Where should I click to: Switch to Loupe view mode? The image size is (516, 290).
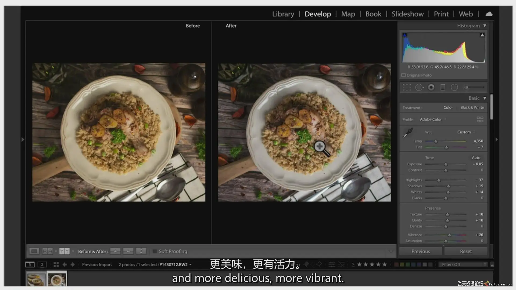(34, 251)
